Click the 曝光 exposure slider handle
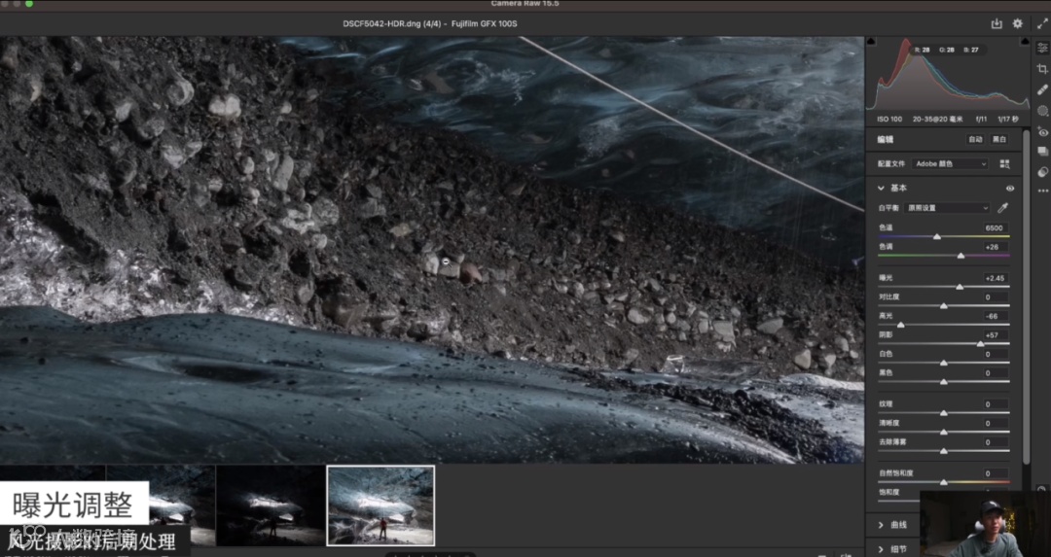The image size is (1051, 557). pos(960,287)
